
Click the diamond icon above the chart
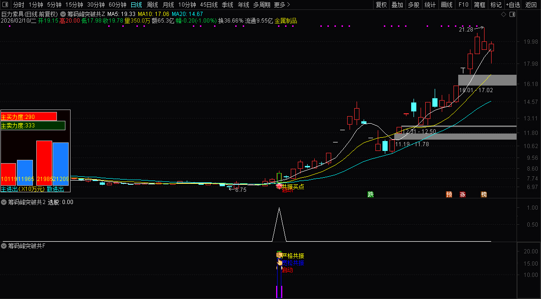(x=503, y=15)
